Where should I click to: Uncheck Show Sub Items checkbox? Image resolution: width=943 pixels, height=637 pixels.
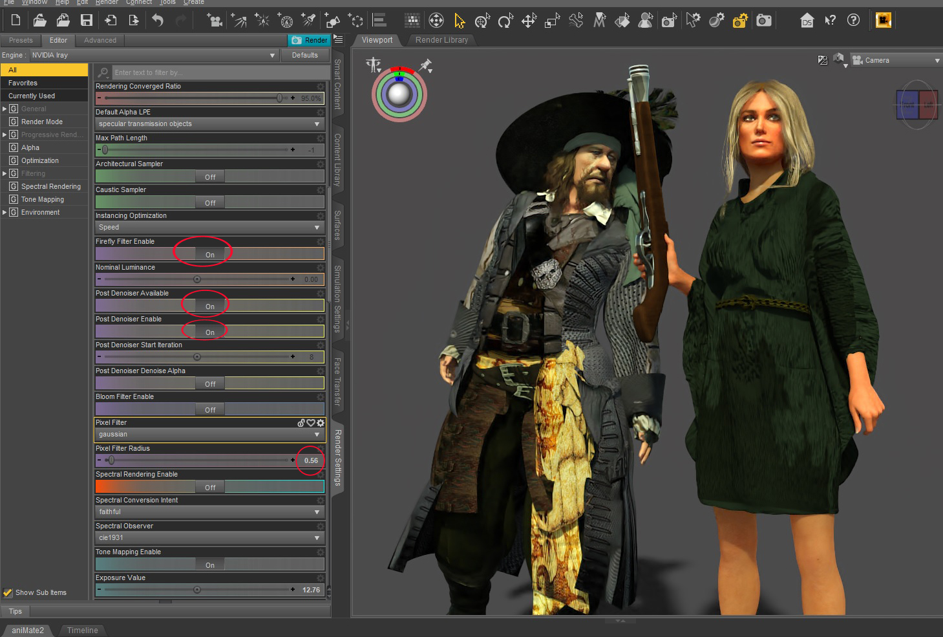point(8,592)
